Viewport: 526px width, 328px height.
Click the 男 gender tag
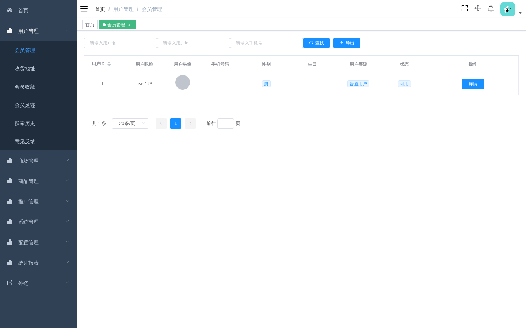[x=266, y=84]
